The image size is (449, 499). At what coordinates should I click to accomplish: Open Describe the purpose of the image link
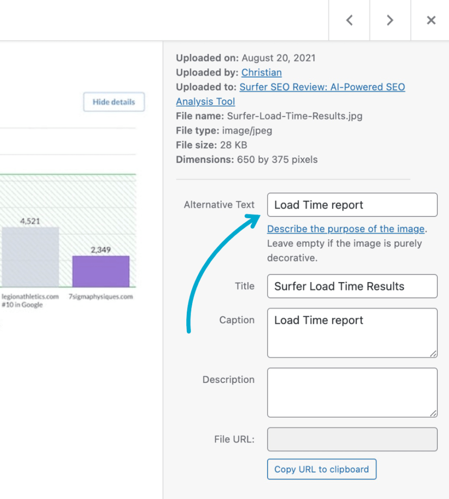click(346, 229)
